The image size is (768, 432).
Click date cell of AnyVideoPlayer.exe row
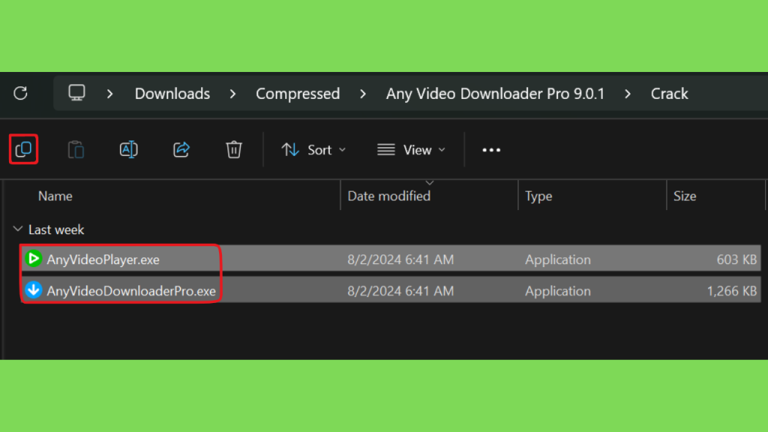(x=400, y=259)
